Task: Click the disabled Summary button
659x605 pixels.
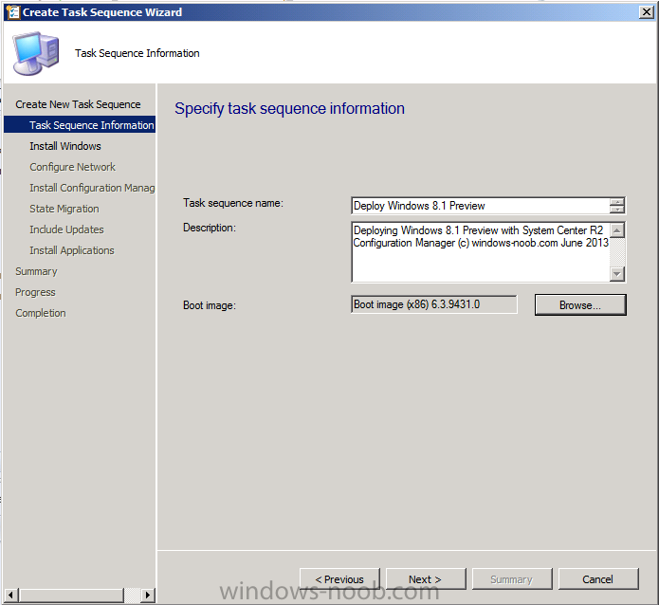Action: 512,579
